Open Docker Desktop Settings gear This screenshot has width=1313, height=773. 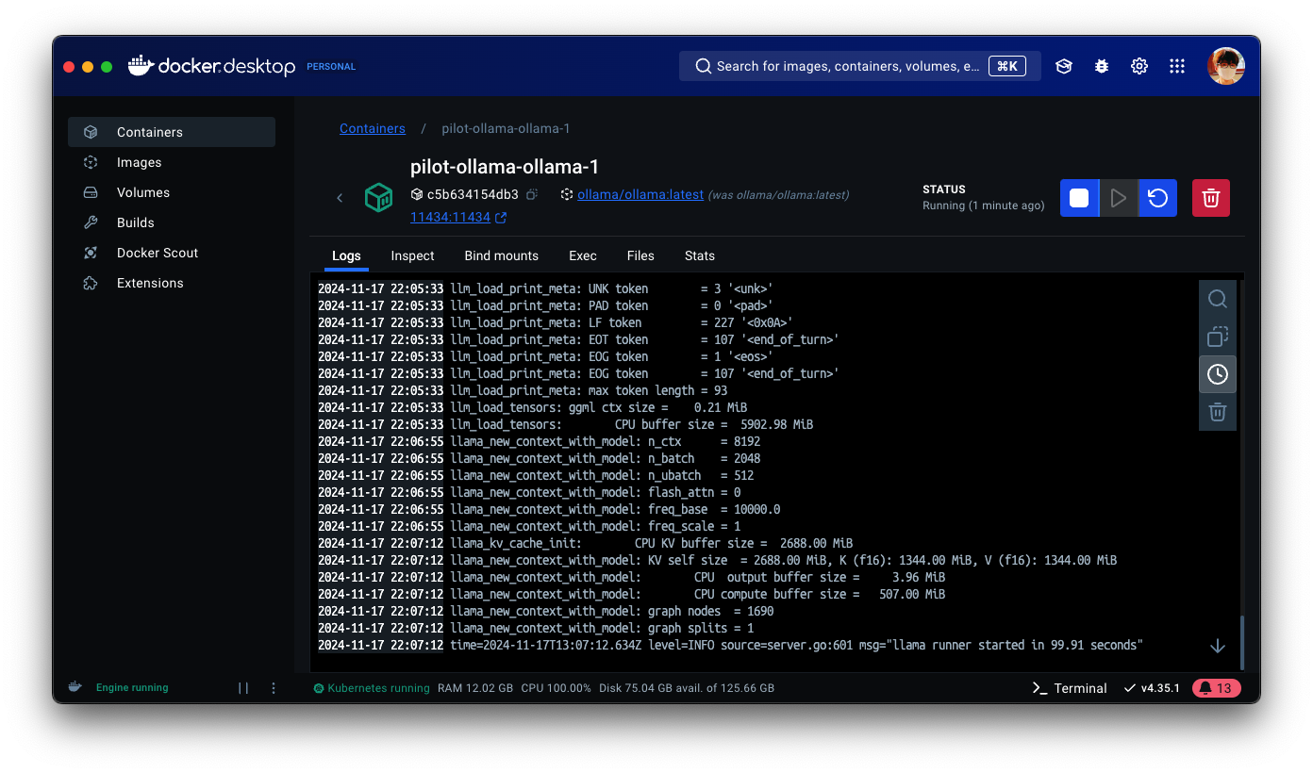pos(1139,66)
